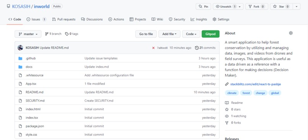Open the Pull requests tab
Image resolution: width=308 pixels, height=140 pixels.
(64, 19)
